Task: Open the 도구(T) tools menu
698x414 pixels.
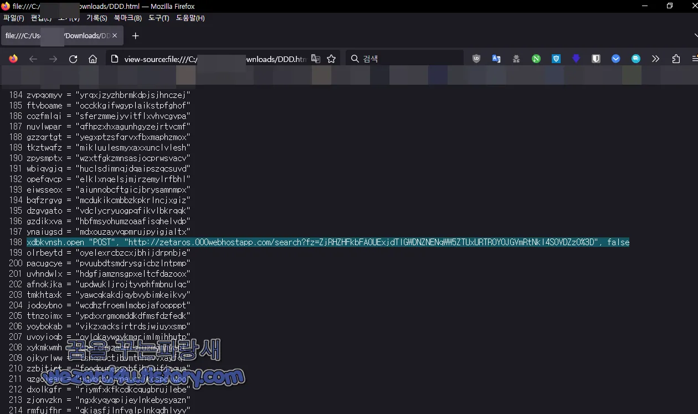Action: click(x=159, y=18)
